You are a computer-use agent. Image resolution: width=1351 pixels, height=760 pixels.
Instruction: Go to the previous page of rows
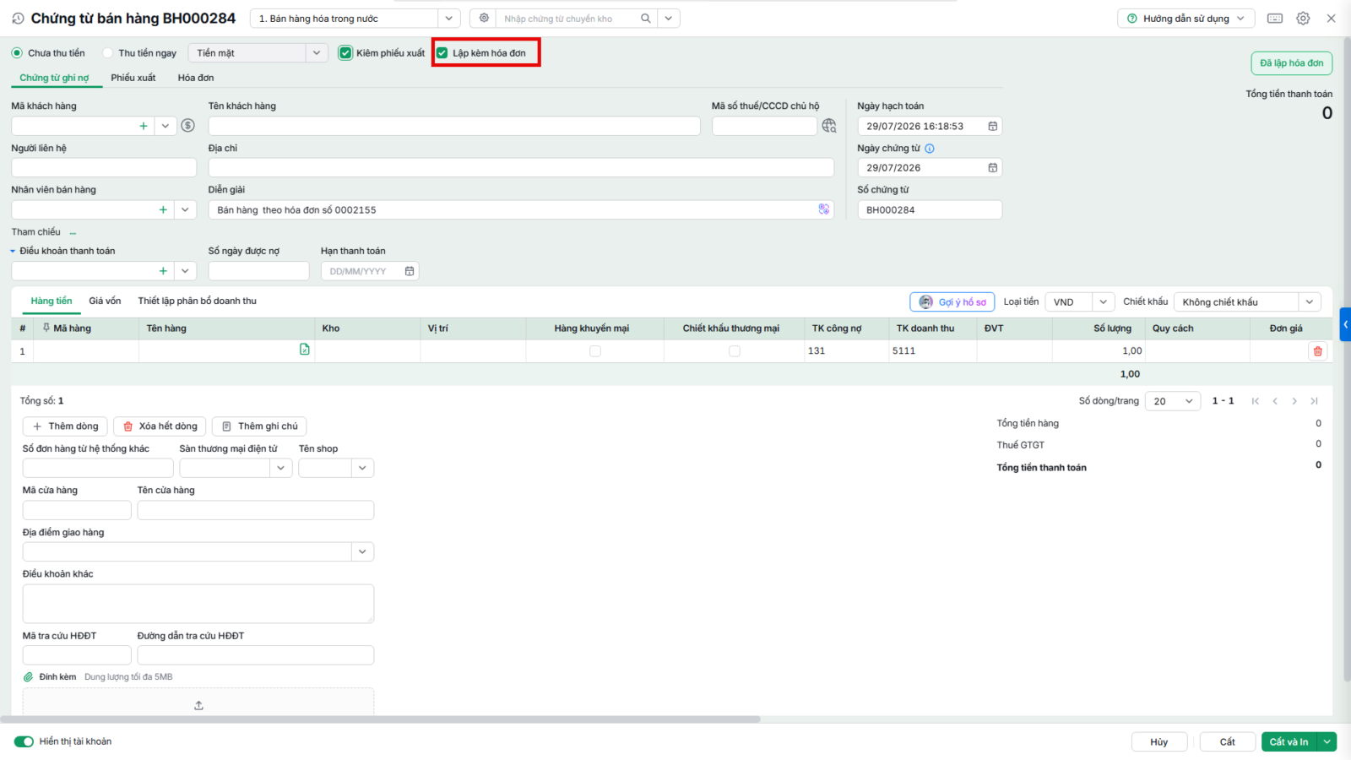tap(1275, 401)
